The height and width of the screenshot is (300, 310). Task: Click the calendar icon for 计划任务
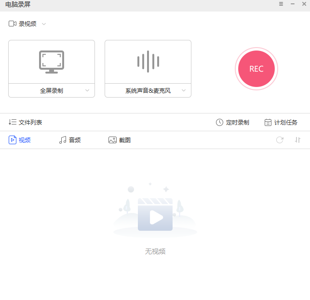(268, 122)
